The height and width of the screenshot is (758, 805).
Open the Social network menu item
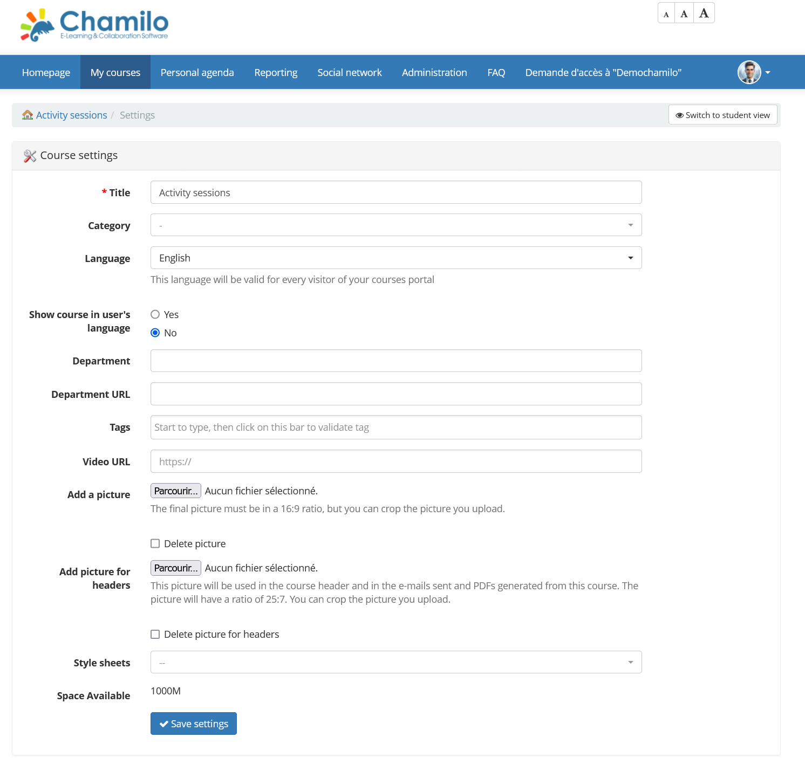point(350,72)
